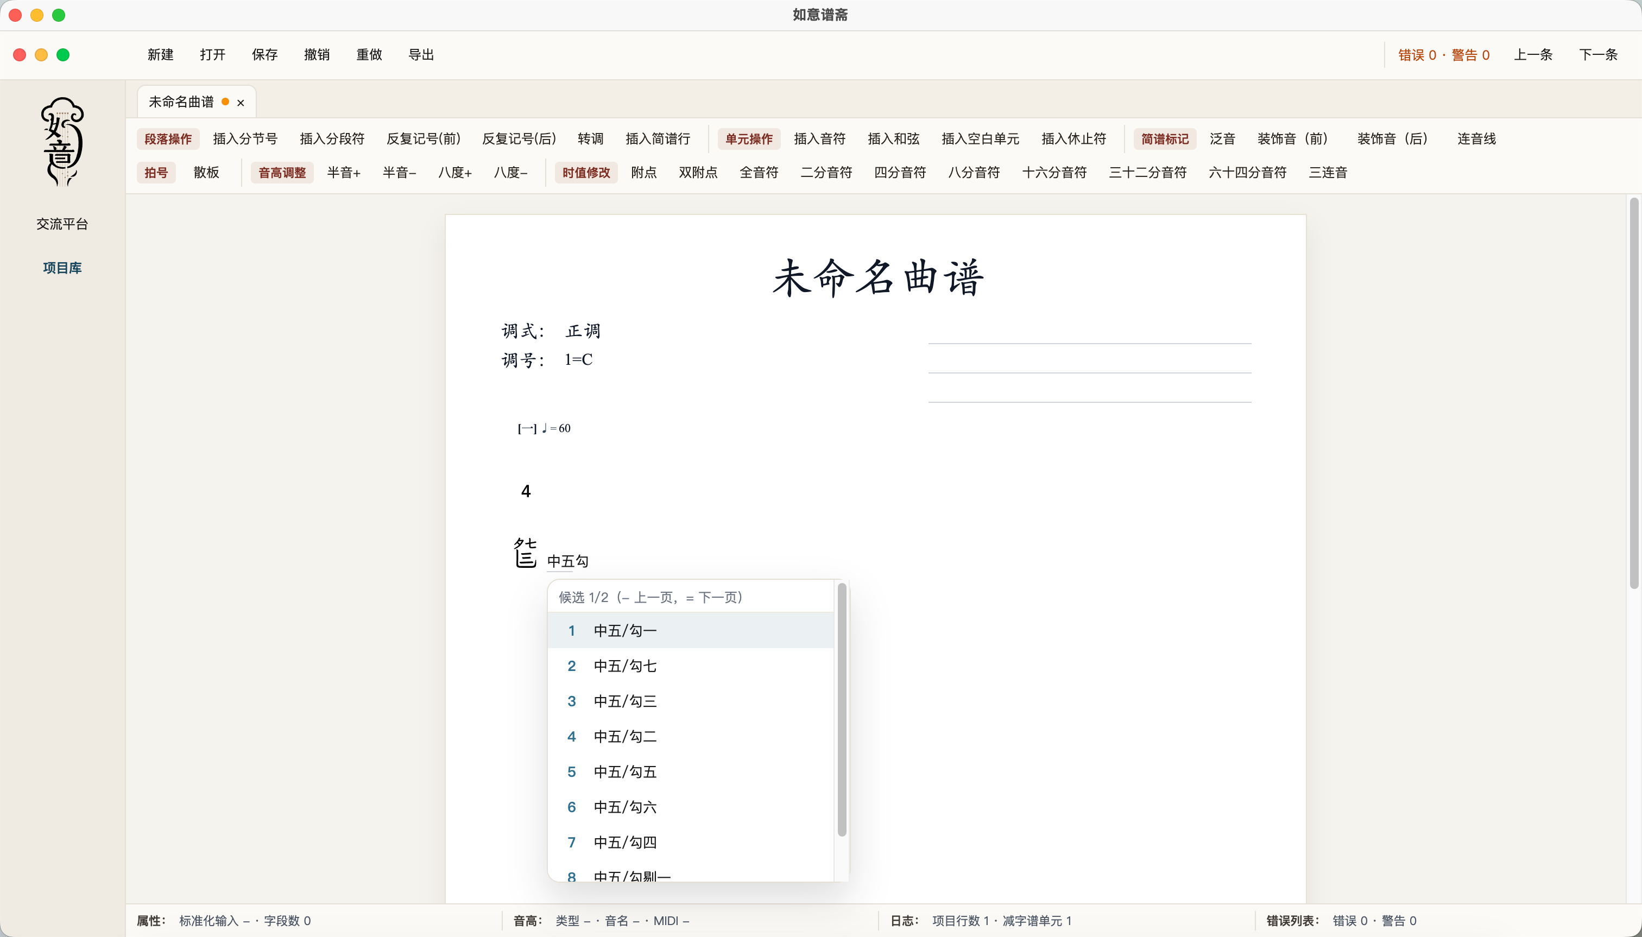Raise an octave with 八度+
1642x937 pixels.
[x=455, y=173]
